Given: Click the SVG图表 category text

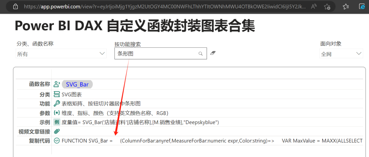Looking at the screenshot, I should (71, 95).
